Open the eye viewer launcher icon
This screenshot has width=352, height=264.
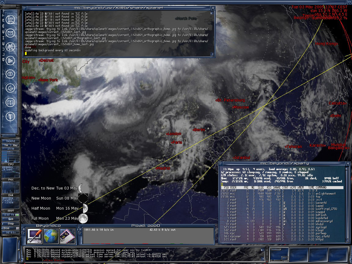pos(10,74)
